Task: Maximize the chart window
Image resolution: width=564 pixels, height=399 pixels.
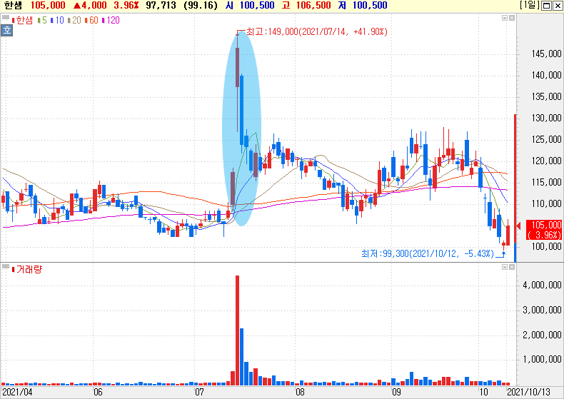Action: coord(547,6)
